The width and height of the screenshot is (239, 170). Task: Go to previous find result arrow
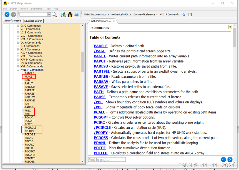pyautogui.click(x=223, y=159)
